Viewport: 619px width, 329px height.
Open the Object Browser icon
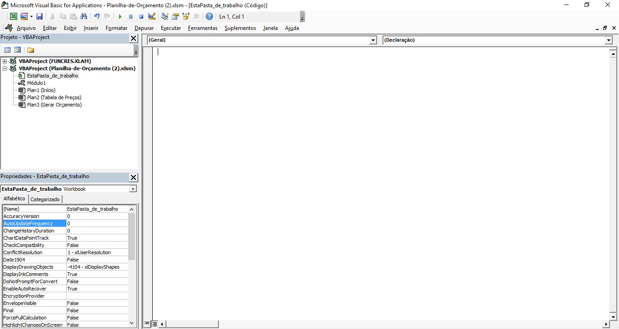tap(186, 16)
